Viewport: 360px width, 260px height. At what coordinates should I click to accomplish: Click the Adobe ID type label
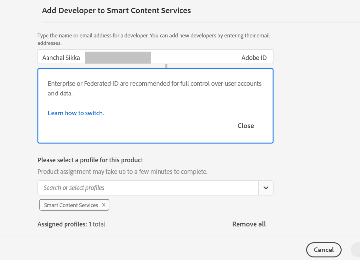[x=254, y=58]
